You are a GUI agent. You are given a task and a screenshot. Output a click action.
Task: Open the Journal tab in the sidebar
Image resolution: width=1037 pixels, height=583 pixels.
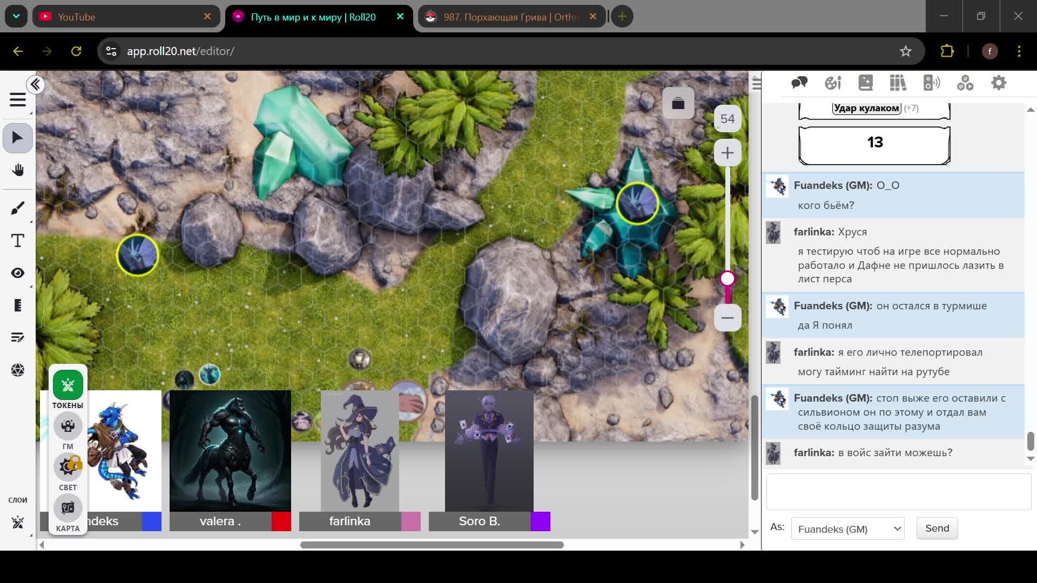[x=865, y=83]
